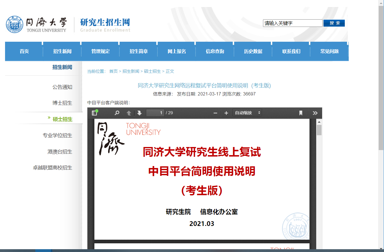Viewport: 384px width, 252px height.
Task: Open the 管理规定 navigation menu
Action: [100, 51]
